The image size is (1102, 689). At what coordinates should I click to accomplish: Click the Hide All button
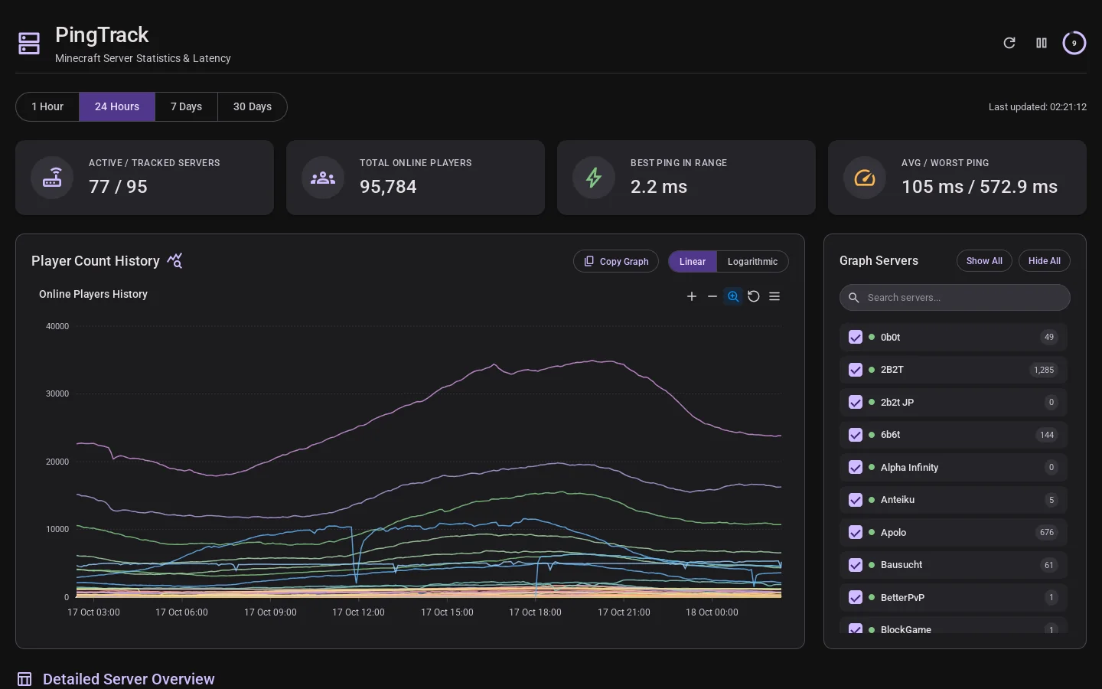point(1044,261)
